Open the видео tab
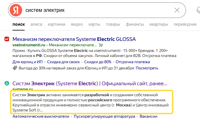The width and height of the screenshot is (200, 125). click(x=77, y=24)
